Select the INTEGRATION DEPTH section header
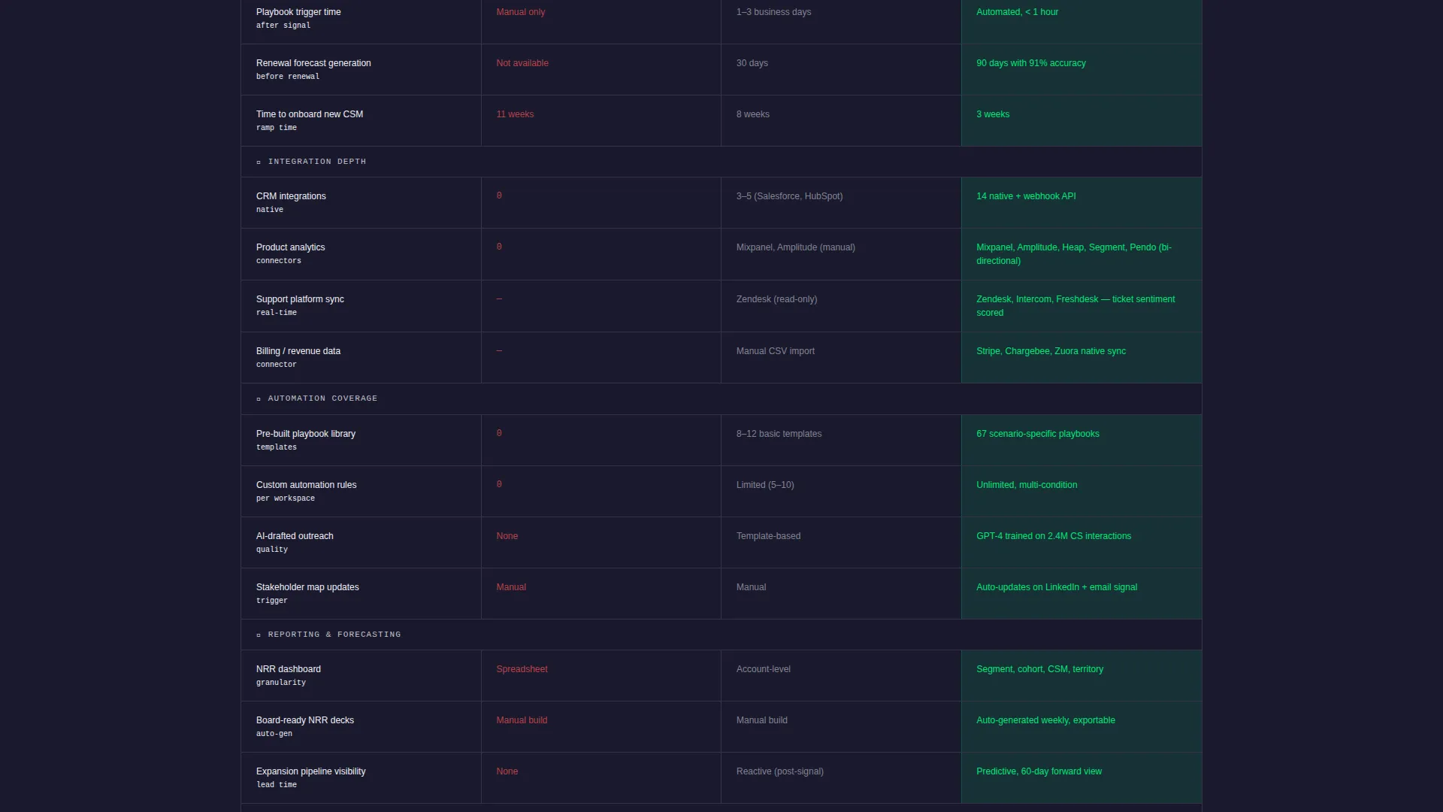This screenshot has height=812, width=1443. point(721,162)
